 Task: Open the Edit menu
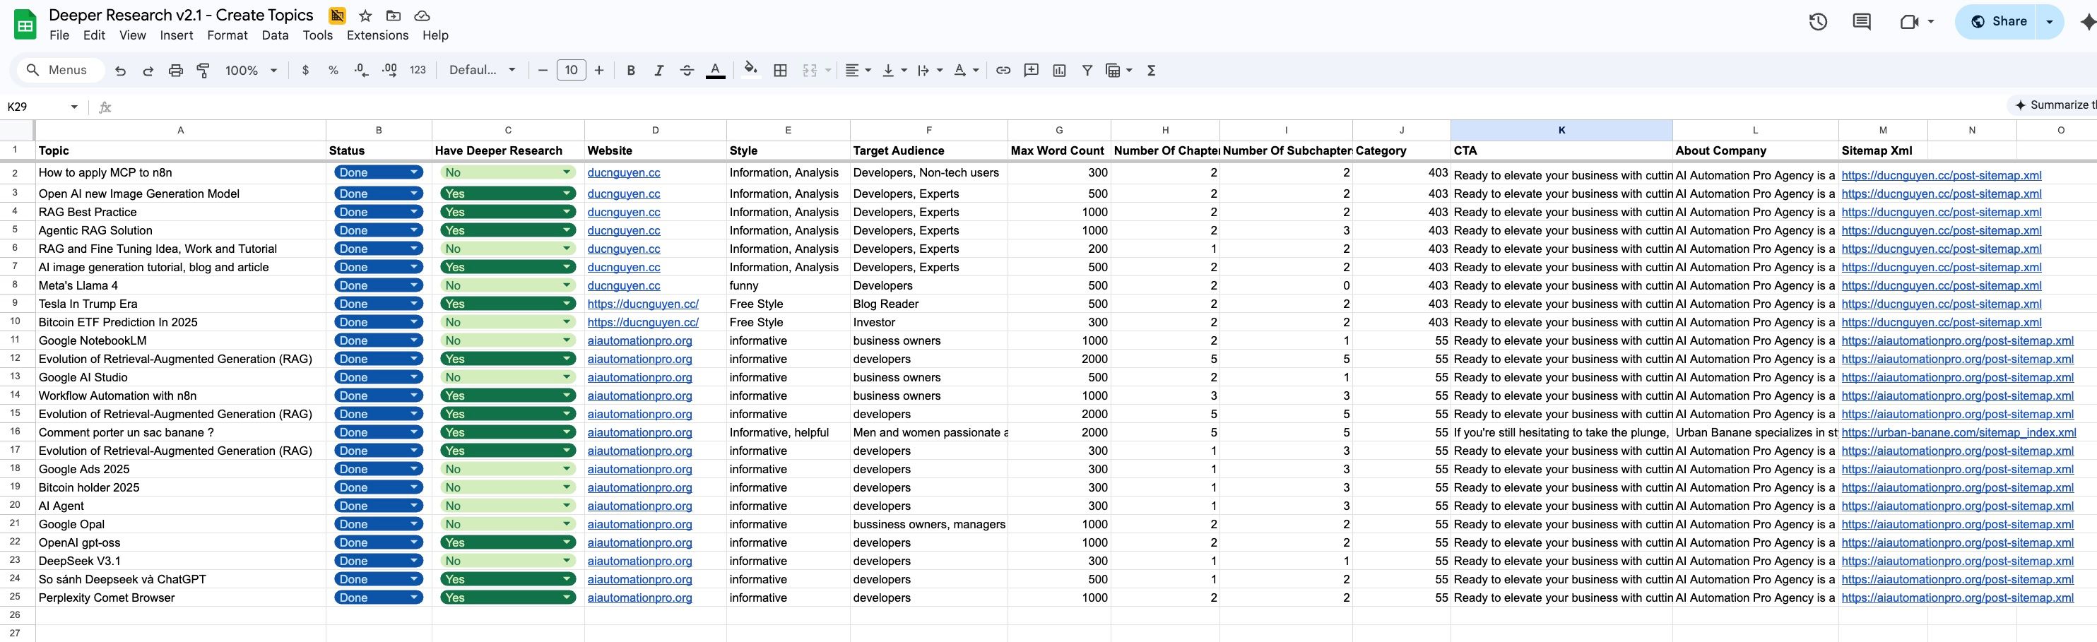[95, 35]
